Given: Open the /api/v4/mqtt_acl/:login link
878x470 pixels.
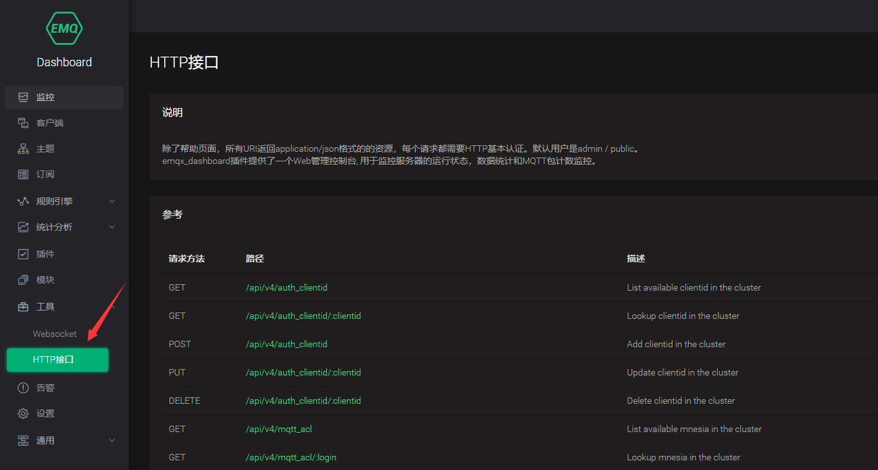Looking at the screenshot, I should [291, 457].
